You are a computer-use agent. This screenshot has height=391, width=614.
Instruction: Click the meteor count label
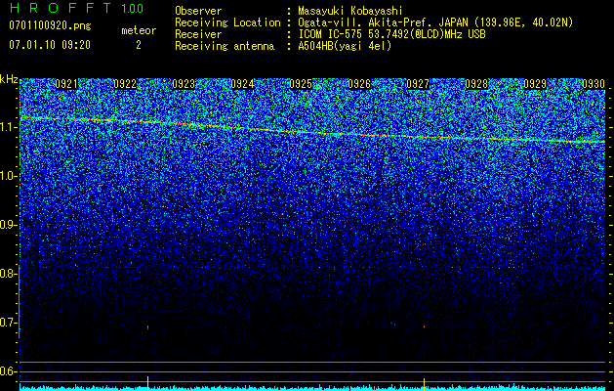139,30
